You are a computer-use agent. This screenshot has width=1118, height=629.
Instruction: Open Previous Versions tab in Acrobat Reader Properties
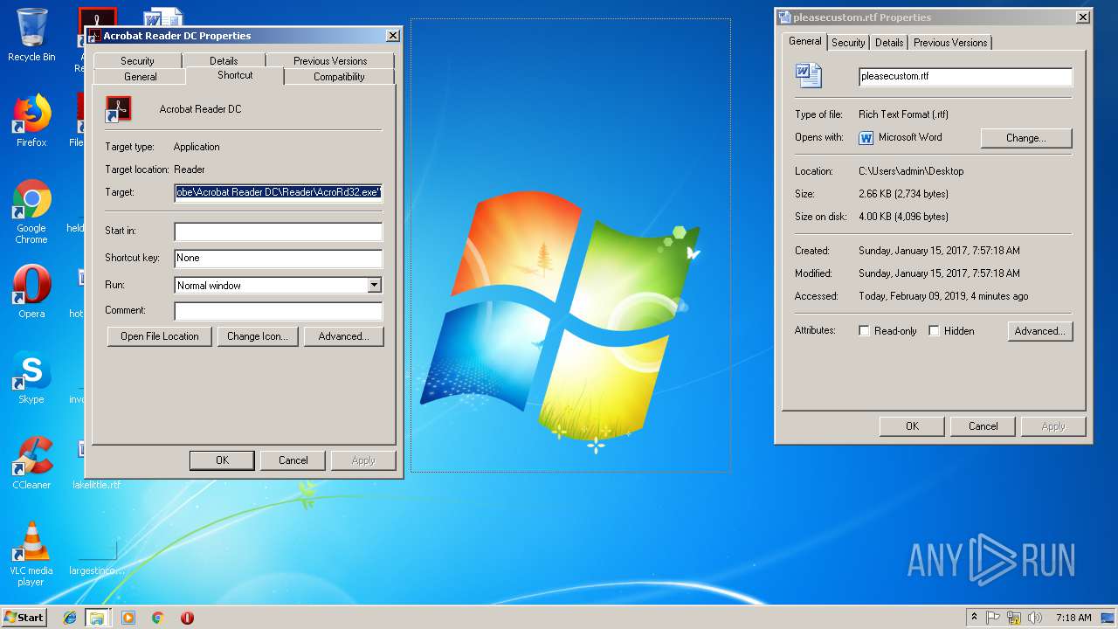(x=330, y=61)
